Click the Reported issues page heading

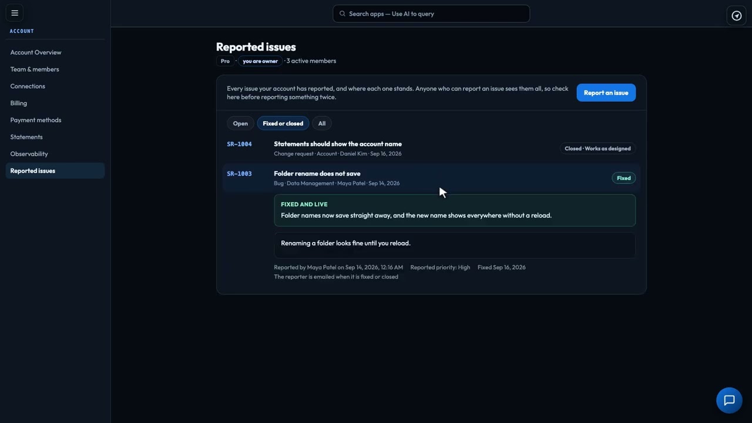(256, 47)
